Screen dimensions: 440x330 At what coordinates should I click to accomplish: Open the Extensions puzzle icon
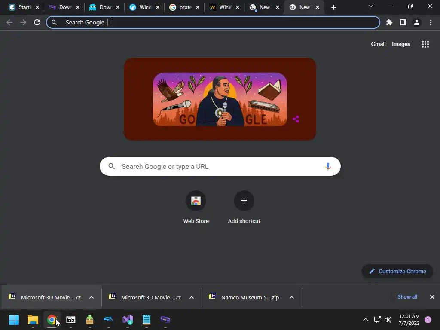(389, 22)
